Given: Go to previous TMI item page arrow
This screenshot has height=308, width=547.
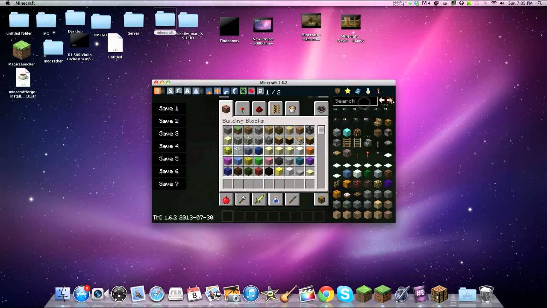Looking at the screenshot, I should coord(382,100).
